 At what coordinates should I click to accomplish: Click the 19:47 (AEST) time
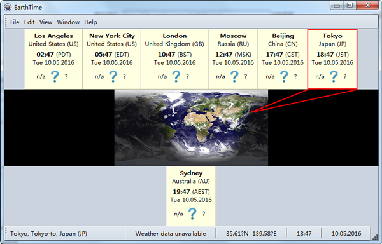191,192
